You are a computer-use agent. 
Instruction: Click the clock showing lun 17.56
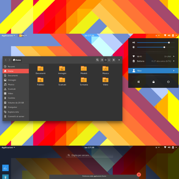point(89,35)
